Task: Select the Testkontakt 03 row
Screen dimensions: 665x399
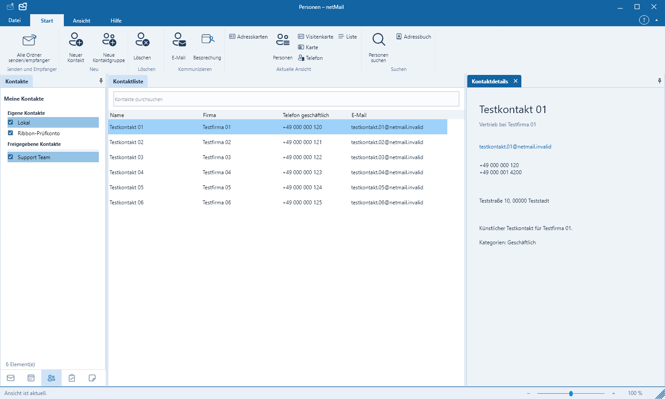Action: click(x=278, y=157)
